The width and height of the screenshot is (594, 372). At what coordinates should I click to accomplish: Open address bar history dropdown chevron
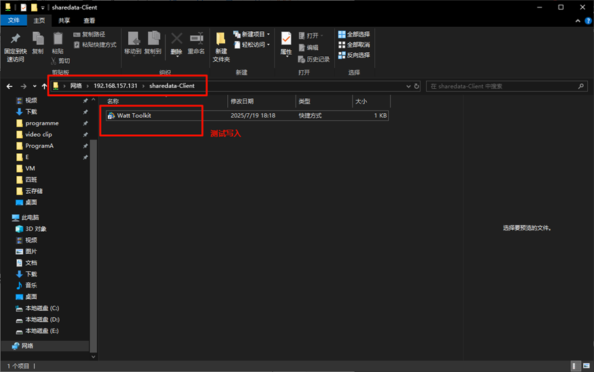[408, 87]
